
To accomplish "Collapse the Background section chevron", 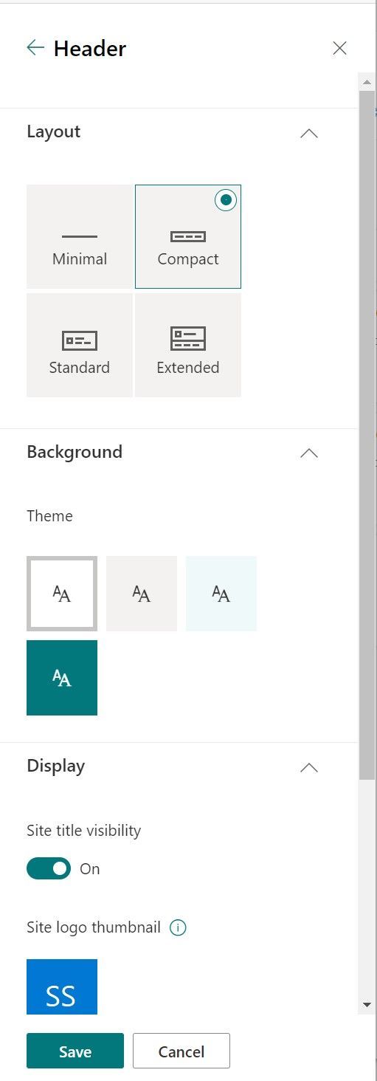I will tap(309, 453).
